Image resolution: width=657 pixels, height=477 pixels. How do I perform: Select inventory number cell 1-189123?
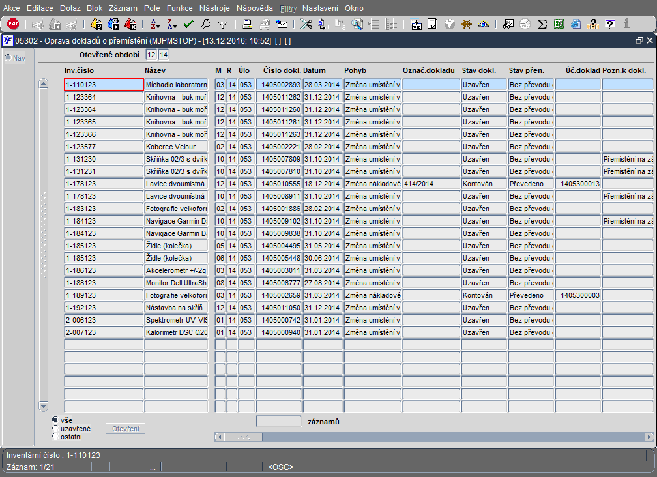(x=104, y=295)
